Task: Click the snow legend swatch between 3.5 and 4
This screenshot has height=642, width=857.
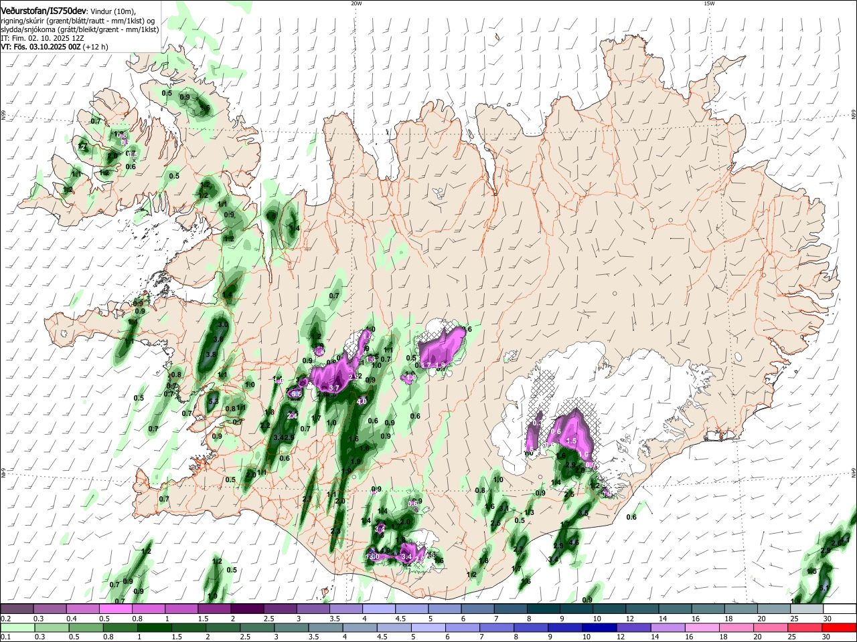Action: point(346,609)
